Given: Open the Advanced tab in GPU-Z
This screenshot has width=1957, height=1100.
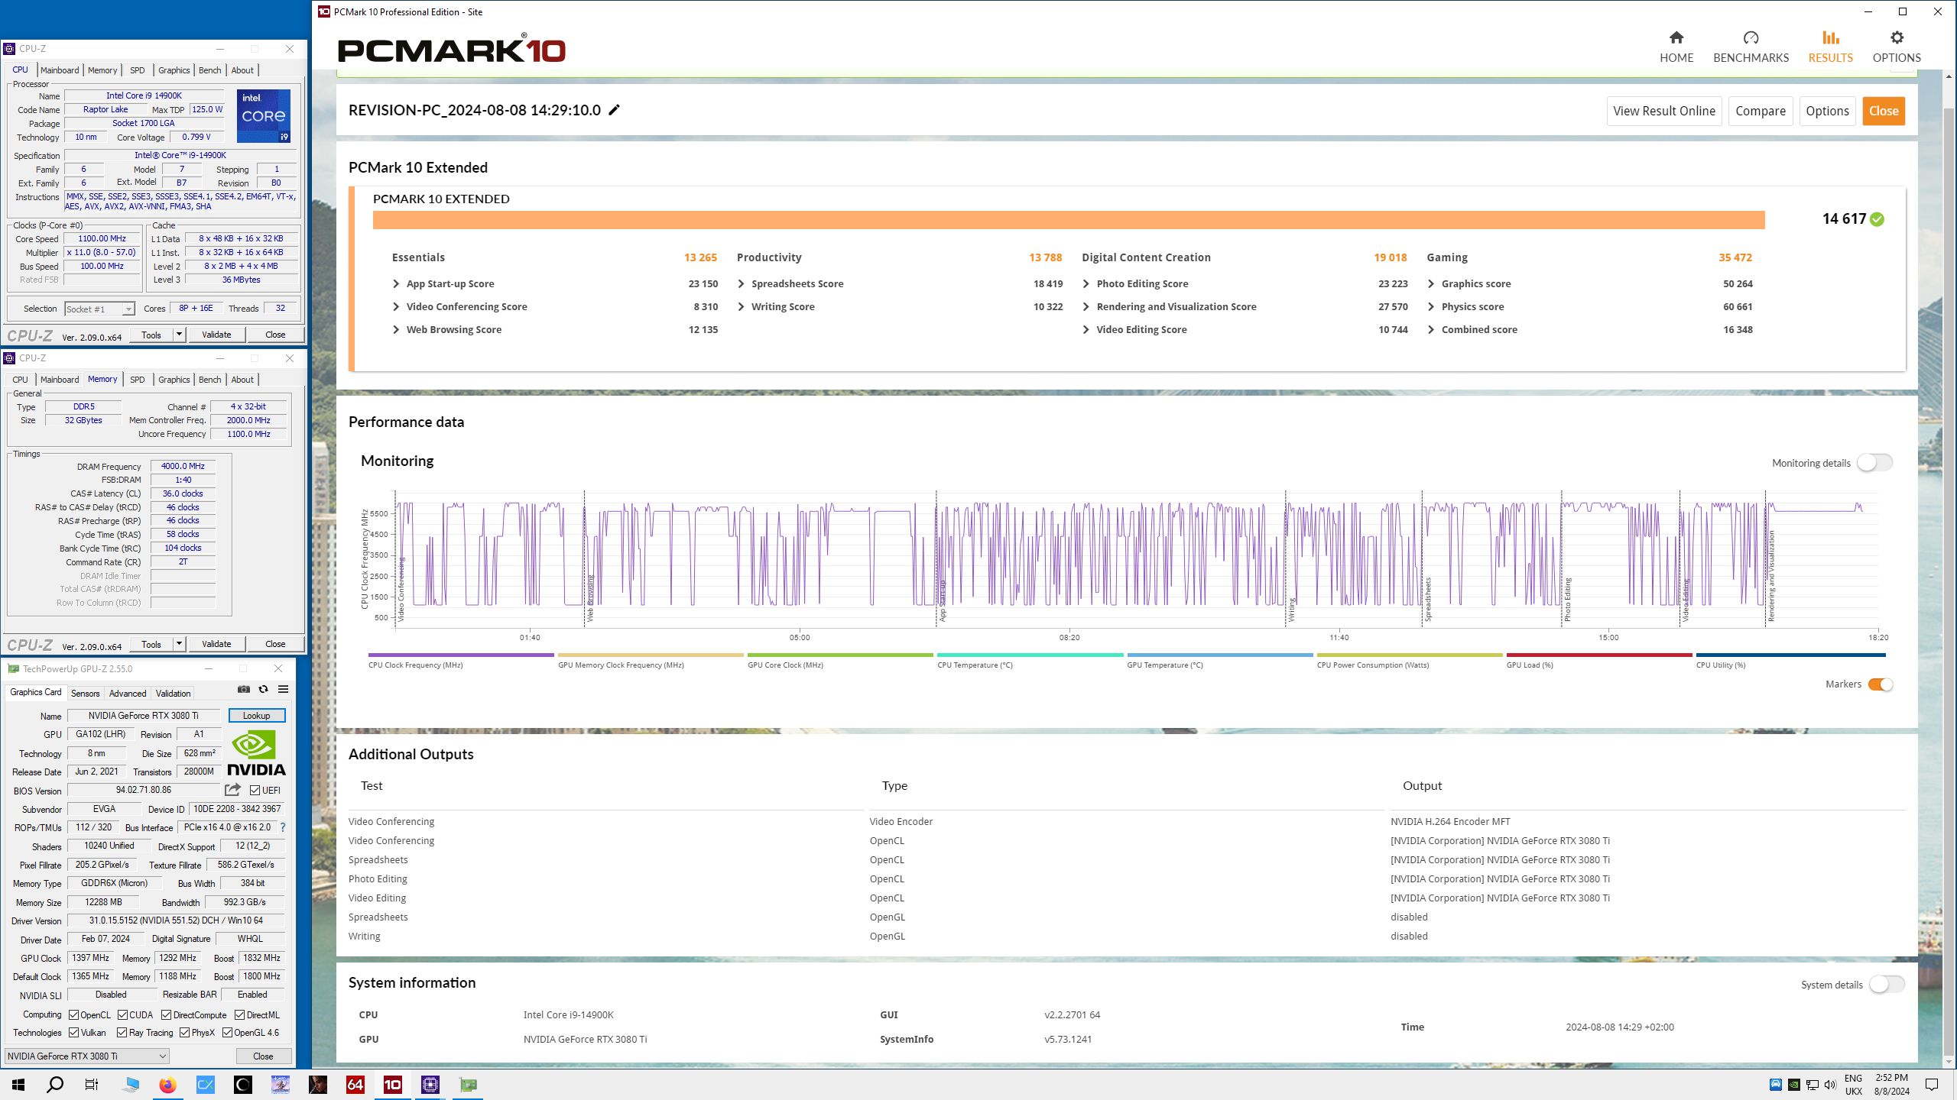Looking at the screenshot, I should (x=128, y=694).
